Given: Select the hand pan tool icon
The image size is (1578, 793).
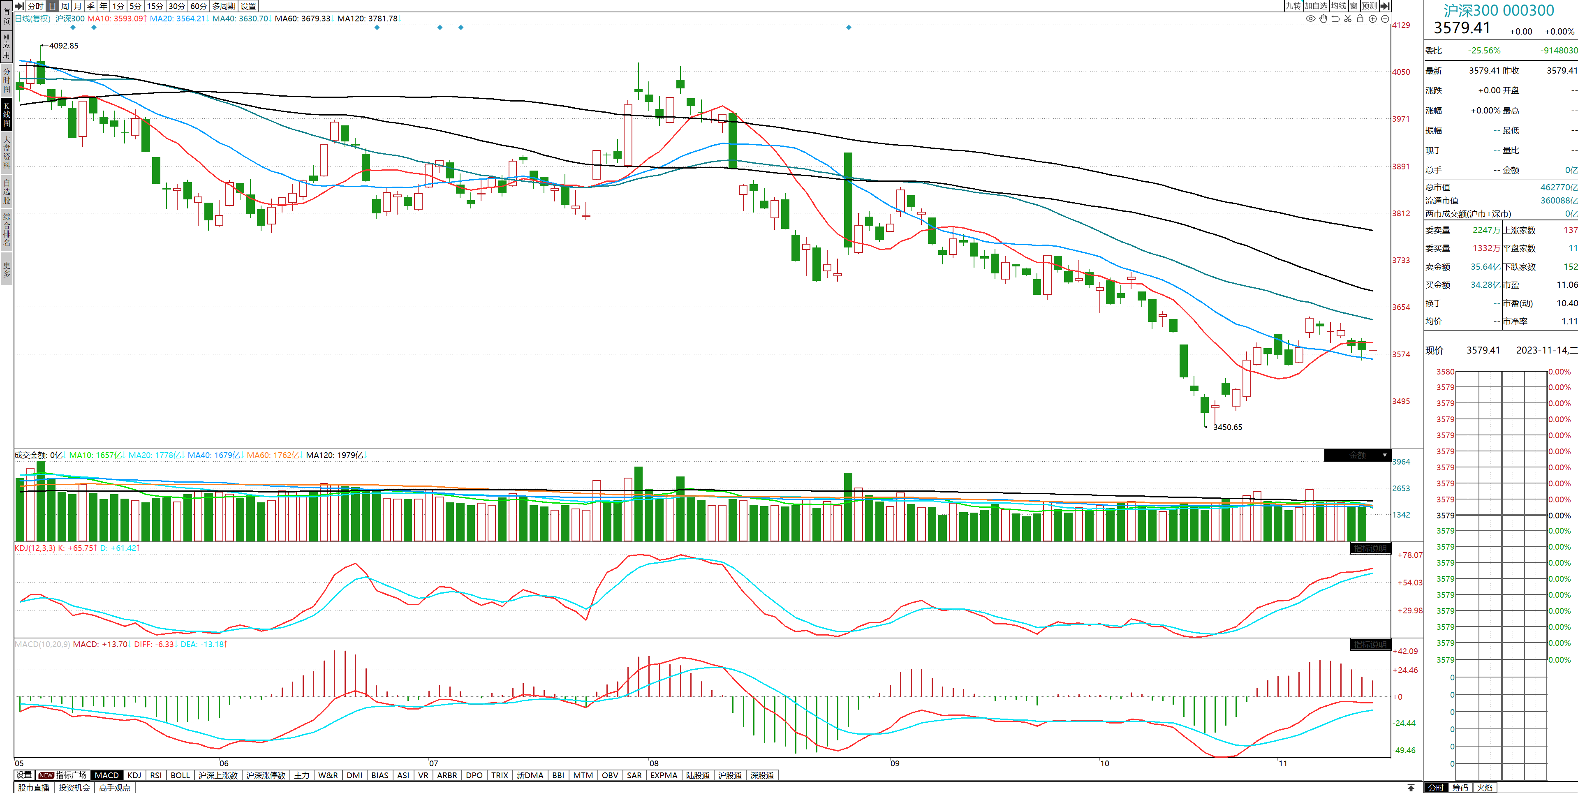Looking at the screenshot, I should click(x=1323, y=19).
